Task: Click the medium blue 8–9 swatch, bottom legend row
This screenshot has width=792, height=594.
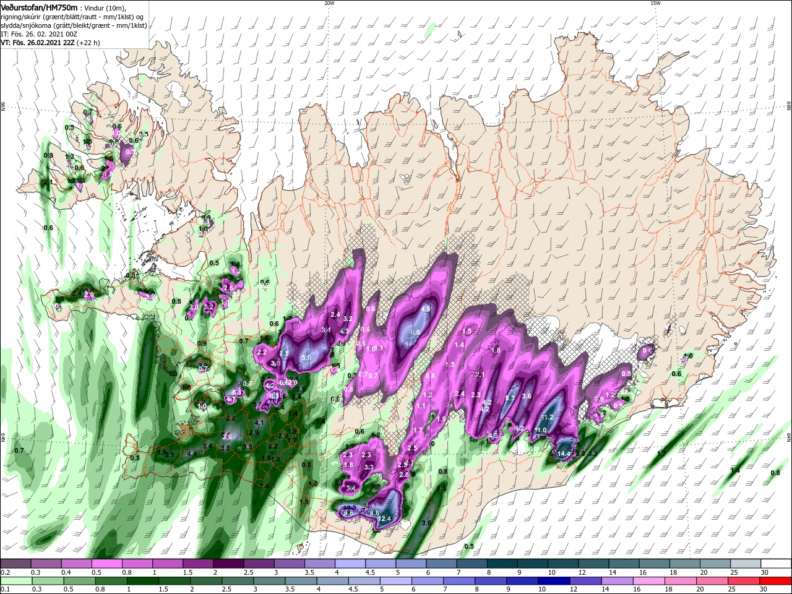Action: click(491, 580)
